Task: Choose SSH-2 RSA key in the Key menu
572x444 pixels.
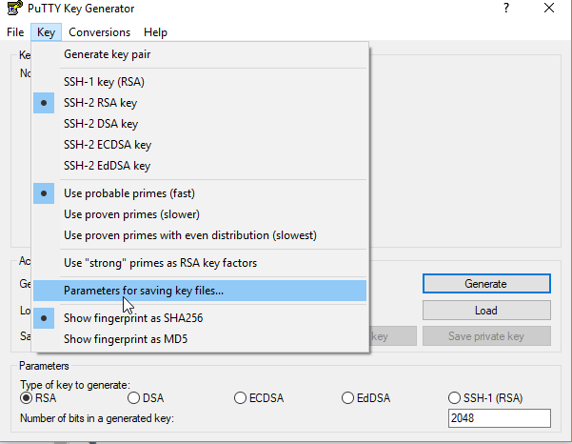Action: coord(200,103)
